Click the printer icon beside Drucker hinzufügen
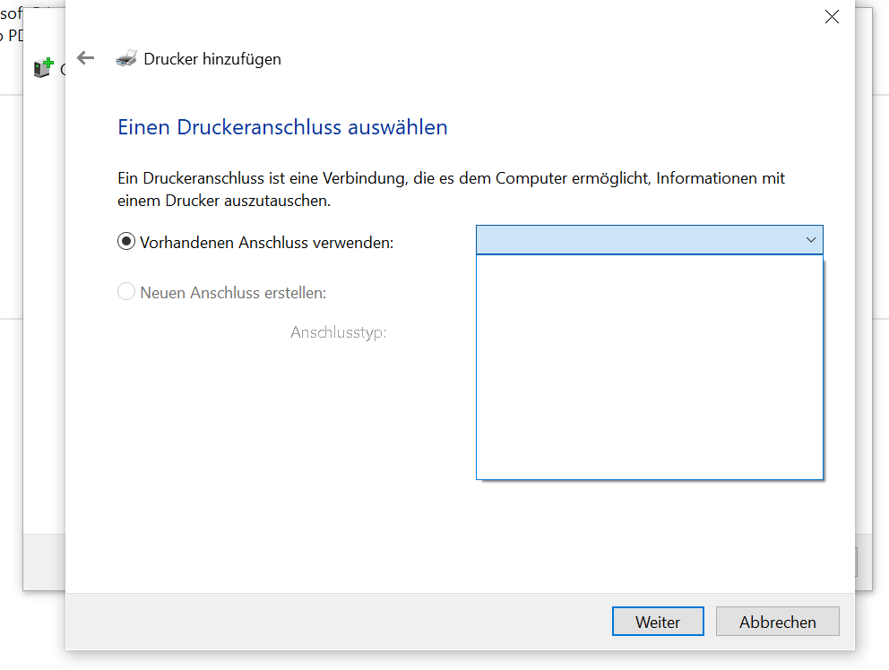The image size is (889, 670). (126, 58)
